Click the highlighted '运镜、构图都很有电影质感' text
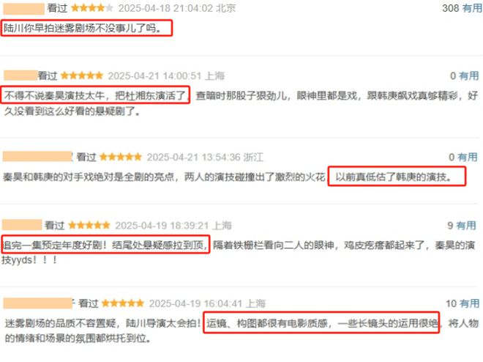483x362 pixels. pos(269,323)
